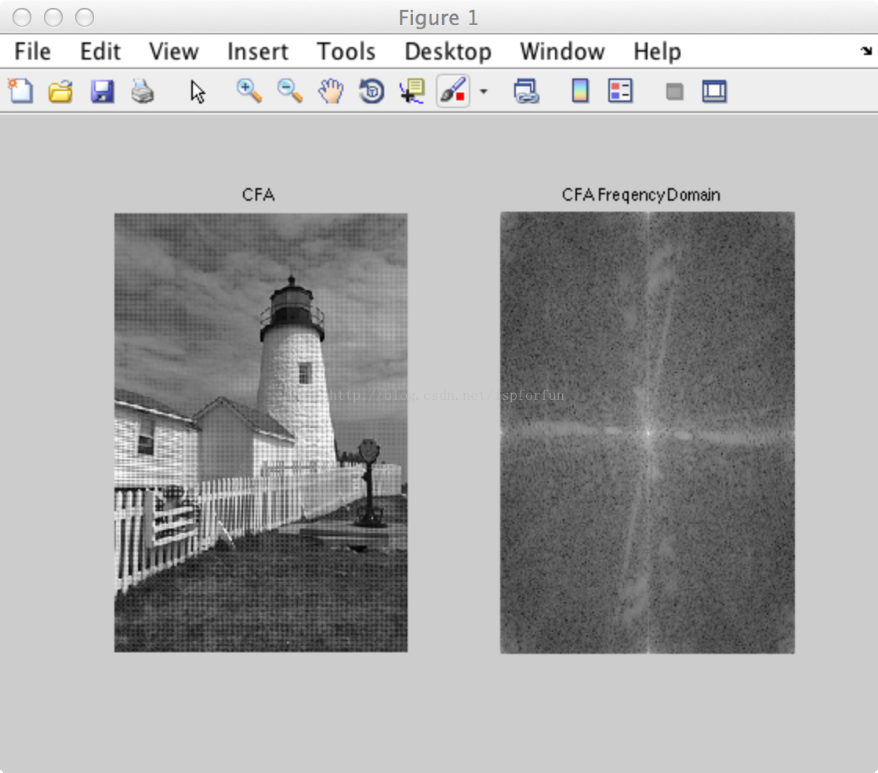Click the zoom window button
Image resolution: width=878 pixels, height=773 pixels.
tap(85, 17)
